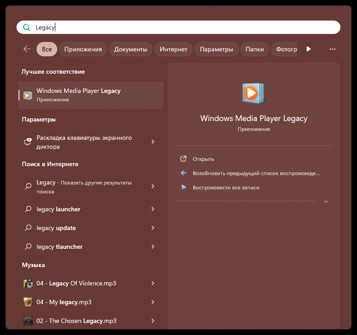
Task: Click the play all music triangle icon
Action: [x=184, y=187]
